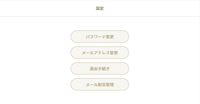The height and width of the screenshot is (104, 200).
Task: Manage newsletter delivery via メール配信管理
Action: click(100, 85)
